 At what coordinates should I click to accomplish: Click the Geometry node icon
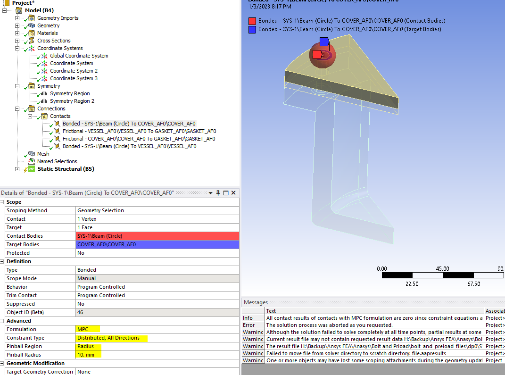click(32, 25)
